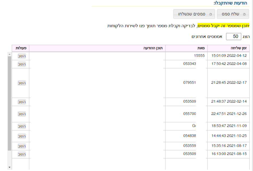Reply to the 2021-08-17 message from 053559
Screen dimensions: 253x171
pyautogui.click(x=22, y=146)
